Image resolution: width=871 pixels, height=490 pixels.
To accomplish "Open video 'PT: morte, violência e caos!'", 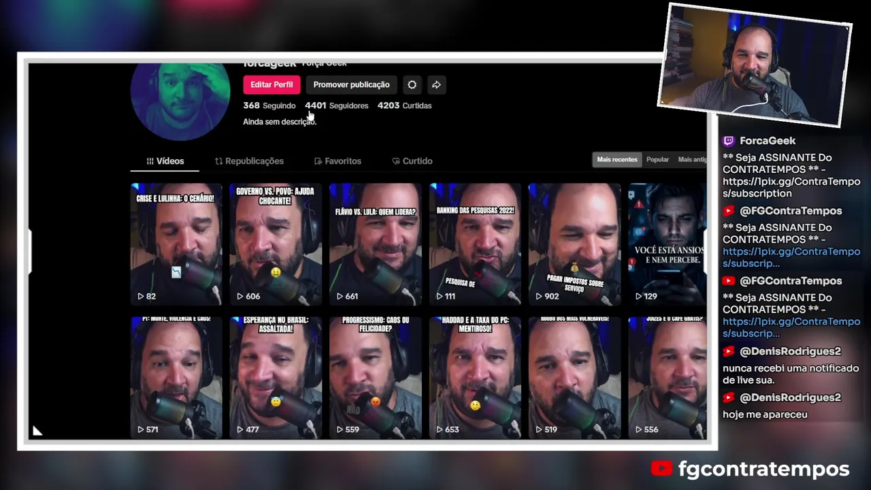I will [176, 377].
